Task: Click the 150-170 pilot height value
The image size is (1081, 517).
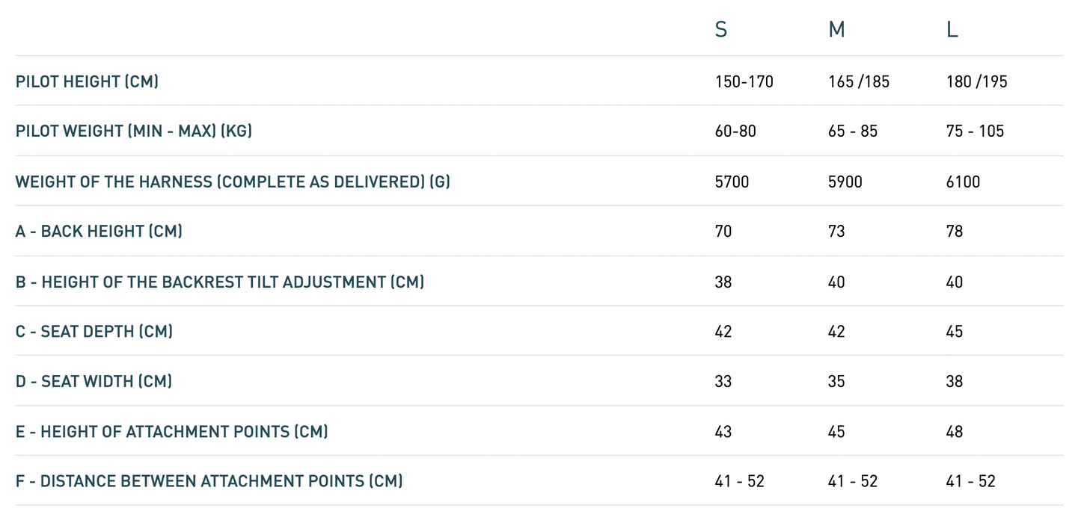Action: click(744, 81)
